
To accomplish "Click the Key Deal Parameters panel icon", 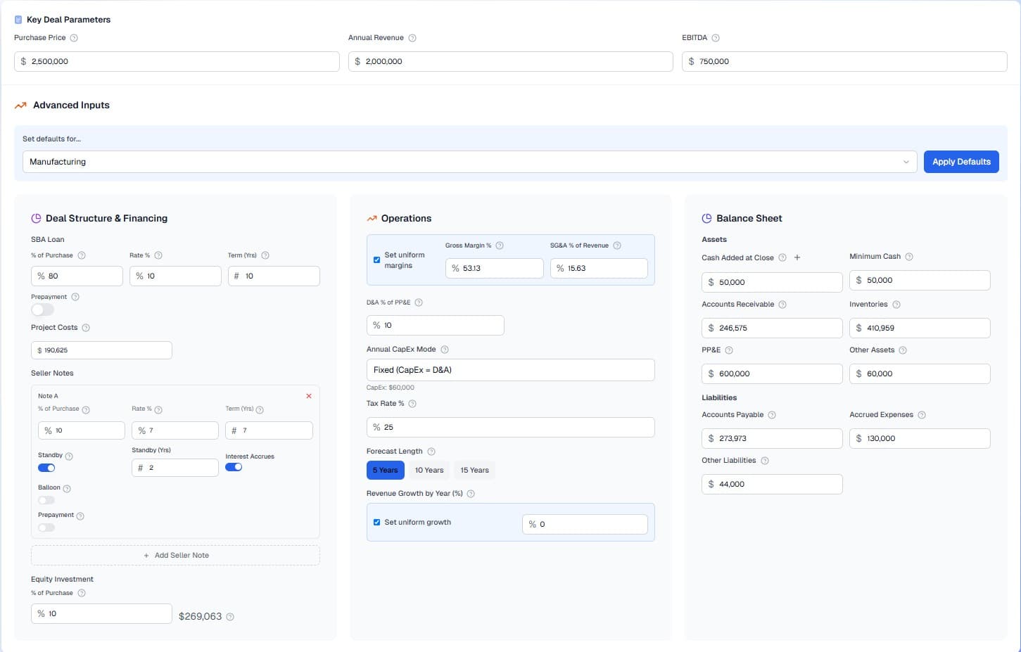I will tap(18, 20).
